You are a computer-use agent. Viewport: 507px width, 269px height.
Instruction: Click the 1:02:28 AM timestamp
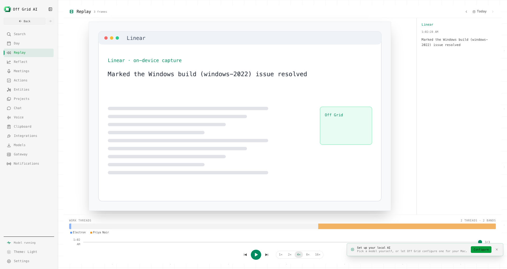pos(430,32)
